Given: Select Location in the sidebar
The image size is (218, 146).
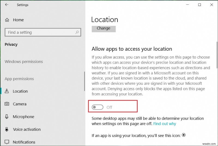Looking at the screenshot, I should click(x=20, y=91).
